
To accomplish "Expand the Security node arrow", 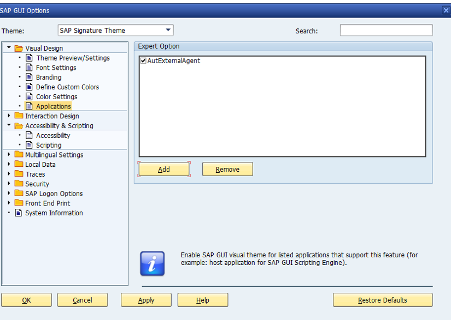I will pyautogui.click(x=9, y=184).
